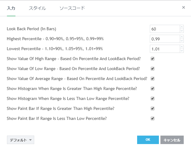Image resolution: width=191 pixels, height=151 pixels.
Task: Open the デフォルト dropdown menu
Action: click(20, 140)
